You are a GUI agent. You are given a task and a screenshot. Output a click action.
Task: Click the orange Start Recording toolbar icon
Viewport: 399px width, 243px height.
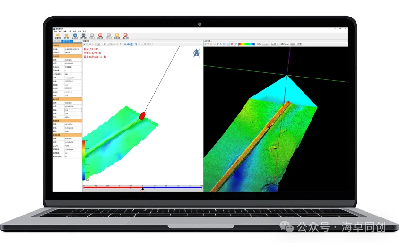[x=117, y=35]
